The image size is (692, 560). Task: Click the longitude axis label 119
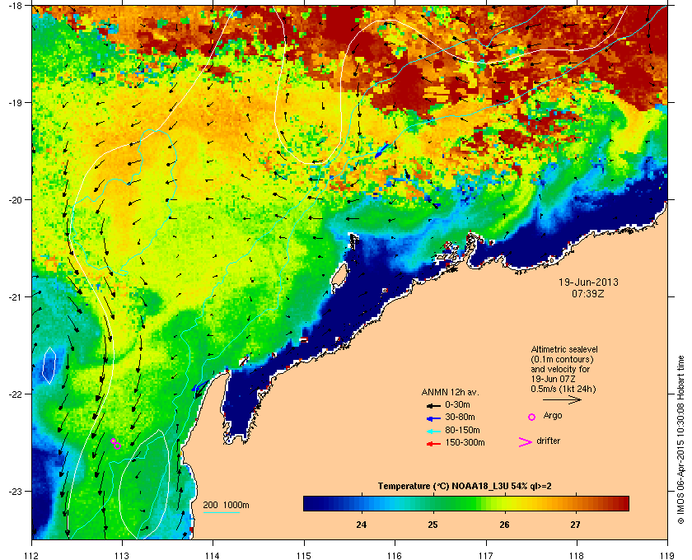coord(667,556)
